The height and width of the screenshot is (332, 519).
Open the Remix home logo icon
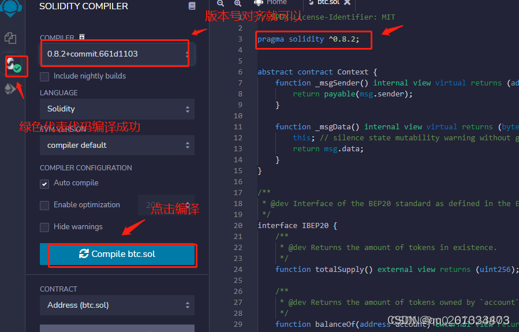click(11, 8)
